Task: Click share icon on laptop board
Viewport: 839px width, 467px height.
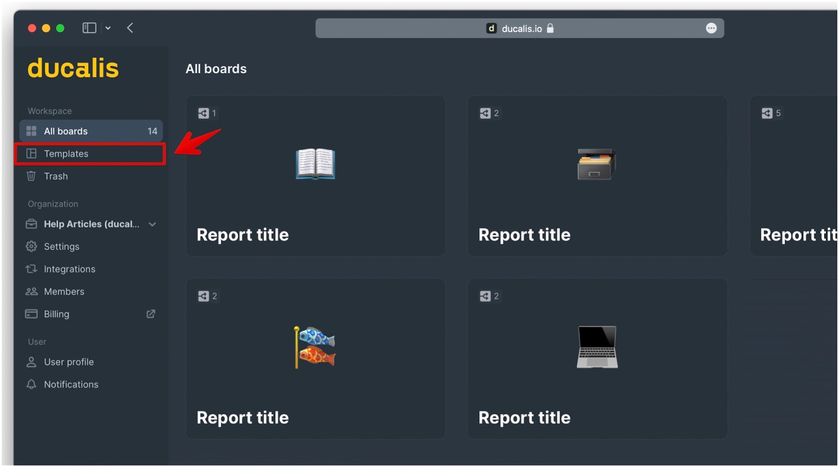Action: [485, 296]
